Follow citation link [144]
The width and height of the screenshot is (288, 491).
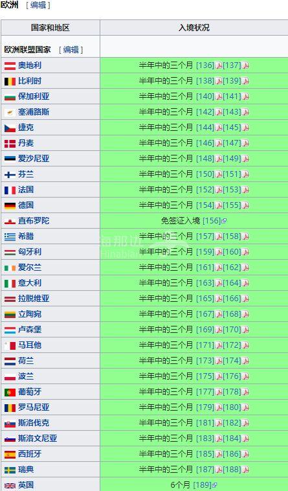(205, 128)
